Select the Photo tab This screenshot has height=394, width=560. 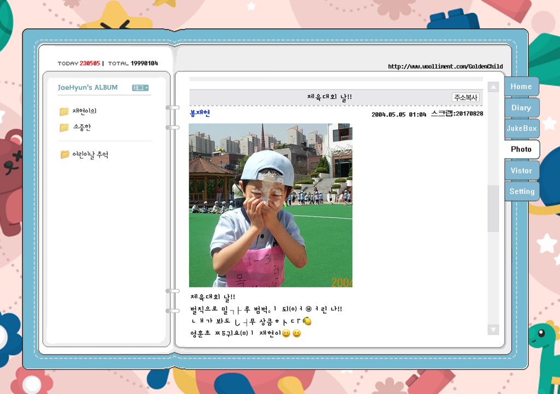[x=521, y=149]
